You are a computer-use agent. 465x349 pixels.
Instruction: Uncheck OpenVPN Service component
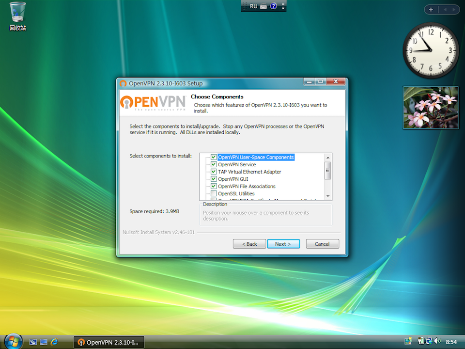click(x=214, y=164)
